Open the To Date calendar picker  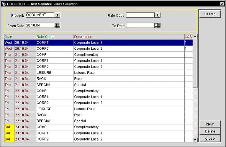(x=157, y=26)
